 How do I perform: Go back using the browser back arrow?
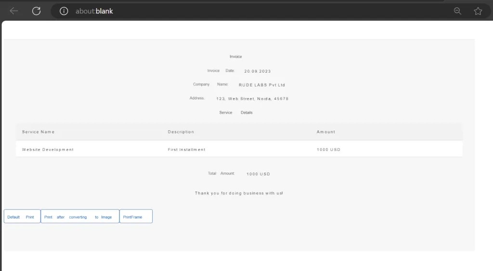pos(14,12)
